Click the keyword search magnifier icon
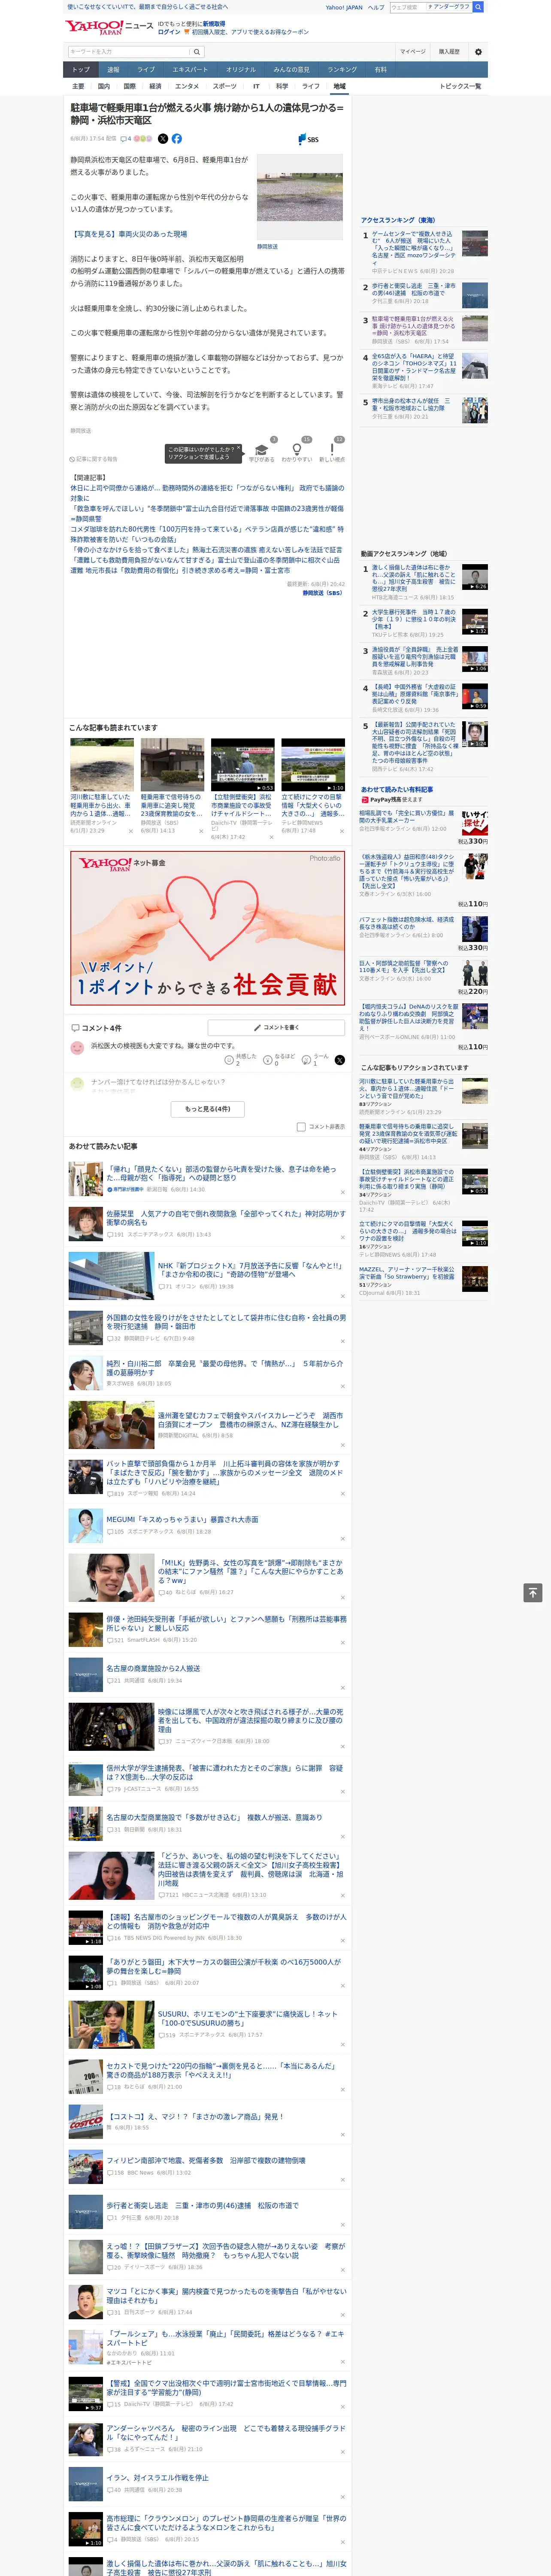The image size is (551, 2576). [197, 52]
